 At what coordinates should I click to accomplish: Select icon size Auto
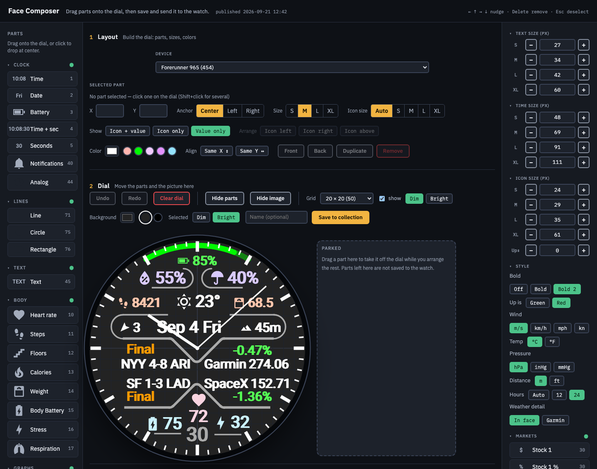coord(382,111)
